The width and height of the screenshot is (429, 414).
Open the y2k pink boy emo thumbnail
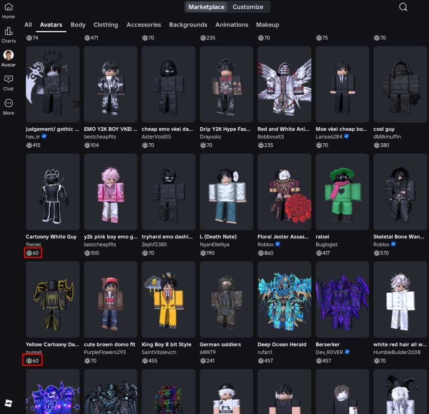pos(111,192)
